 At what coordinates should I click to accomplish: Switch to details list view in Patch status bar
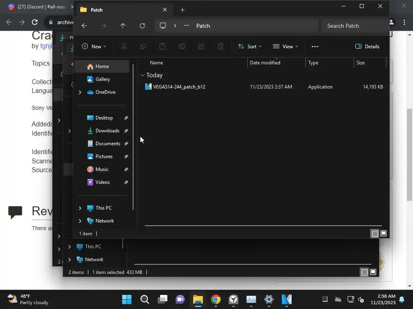tap(375, 233)
